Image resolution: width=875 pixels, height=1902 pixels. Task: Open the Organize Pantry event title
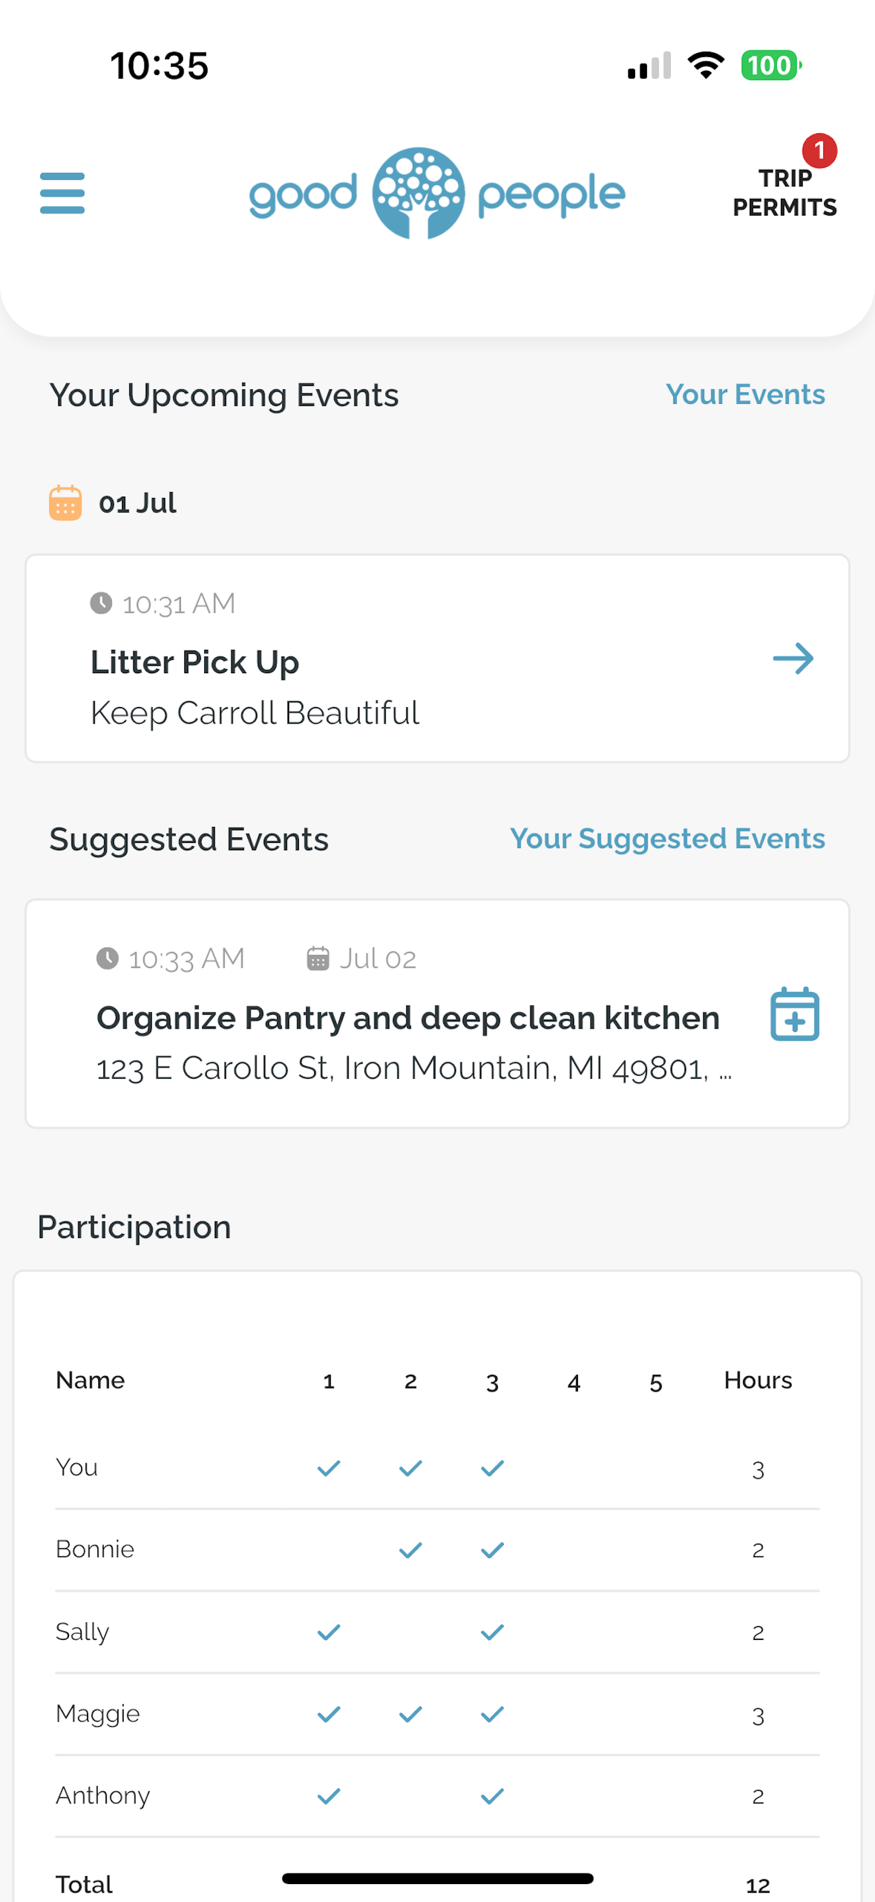coord(408,1017)
